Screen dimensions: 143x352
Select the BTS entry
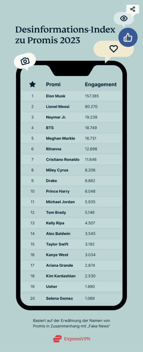tap(50, 128)
